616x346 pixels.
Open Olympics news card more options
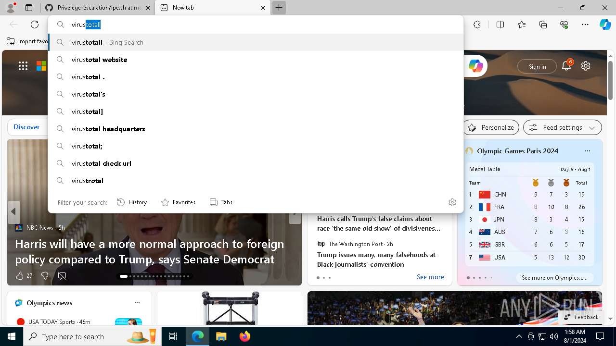tap(137, 303)
